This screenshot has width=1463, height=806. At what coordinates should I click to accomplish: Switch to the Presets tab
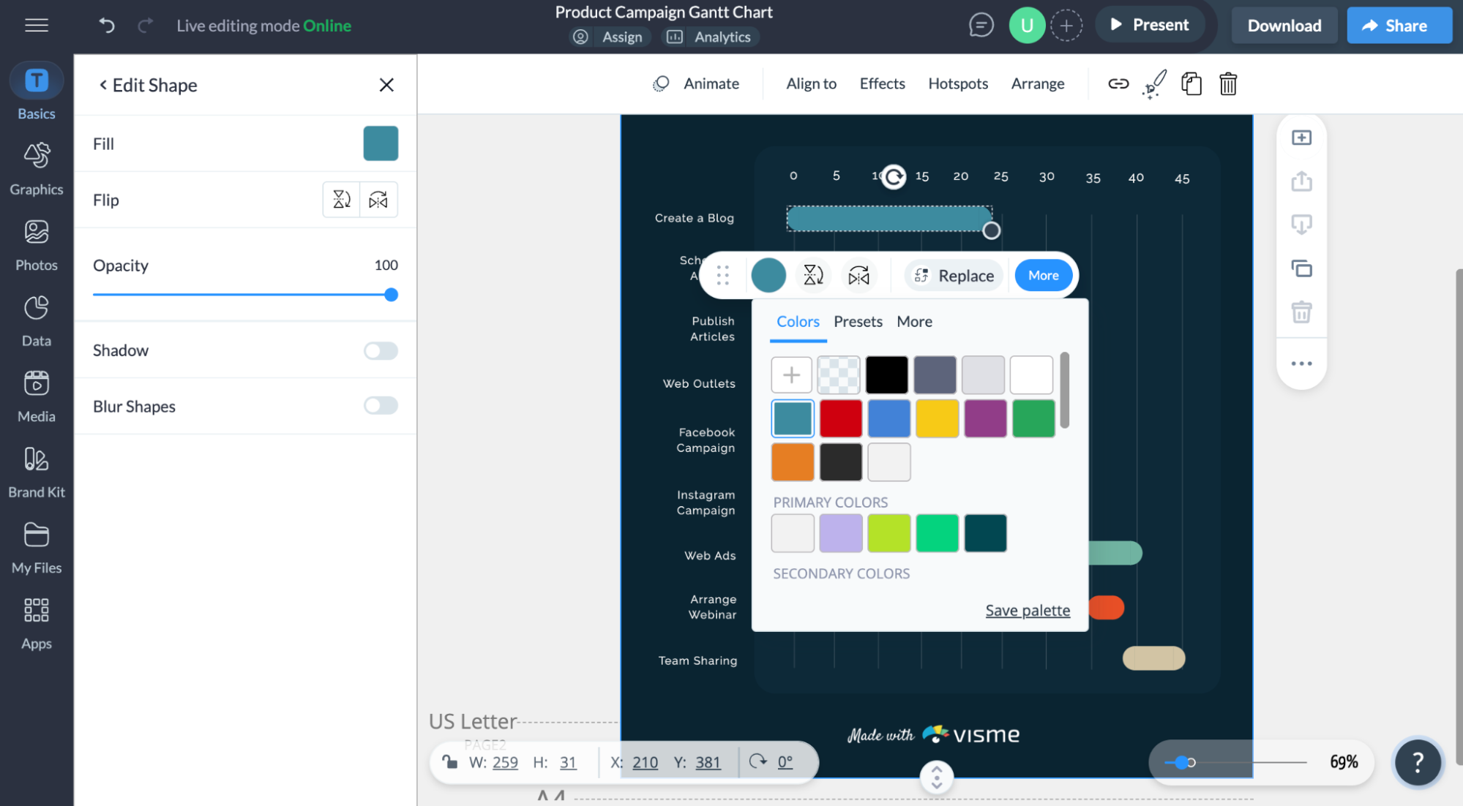click(857, 321)
